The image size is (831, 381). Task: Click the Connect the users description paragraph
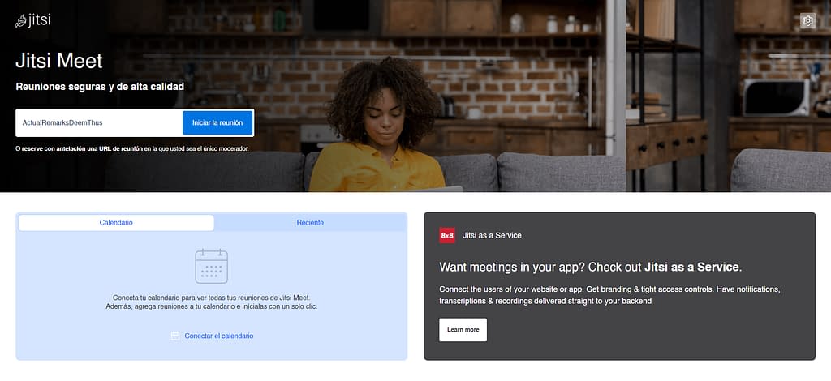(609, 295)
